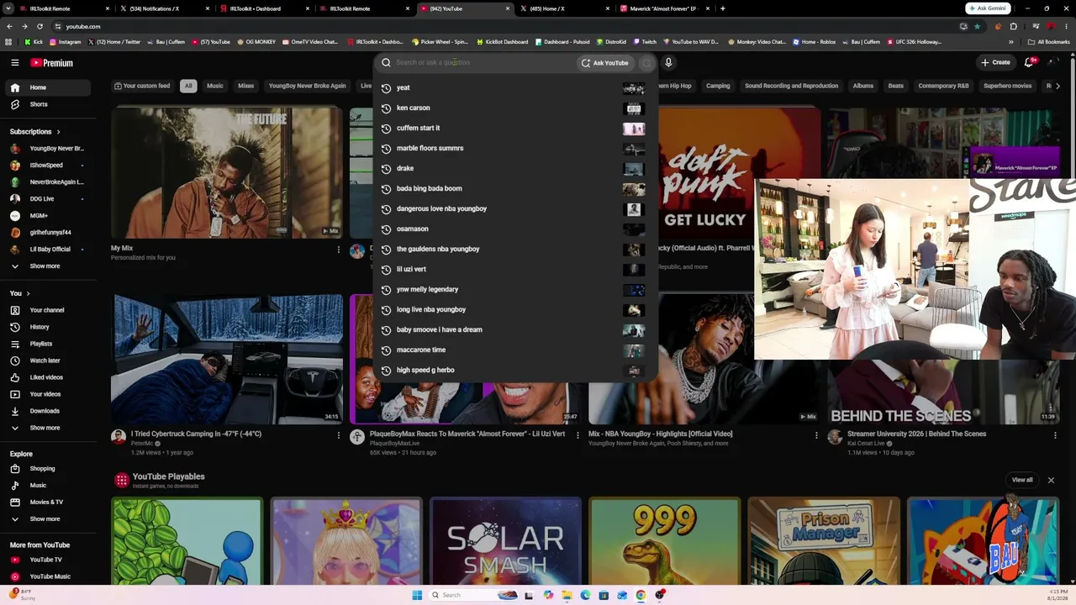Open Microsoft Edge from the taskbar
The width and height of the screenshot is (1076, 605).
(585, 595)
